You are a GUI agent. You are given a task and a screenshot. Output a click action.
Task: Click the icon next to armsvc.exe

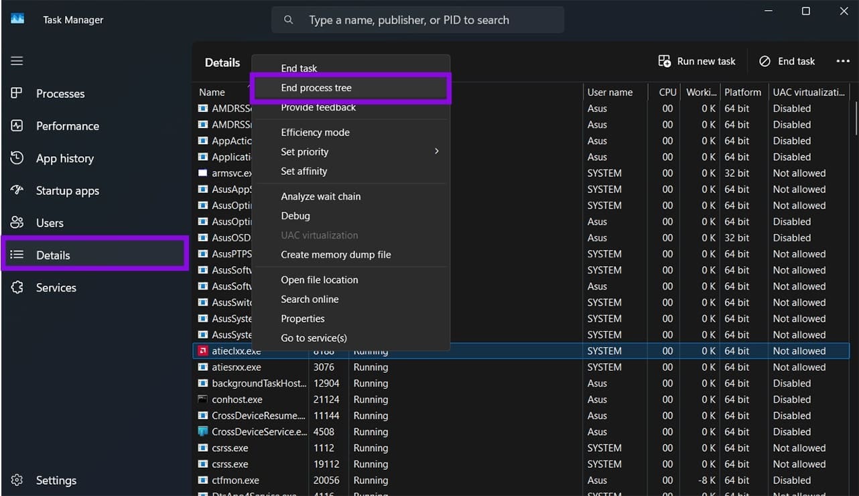tap(203, 173)
